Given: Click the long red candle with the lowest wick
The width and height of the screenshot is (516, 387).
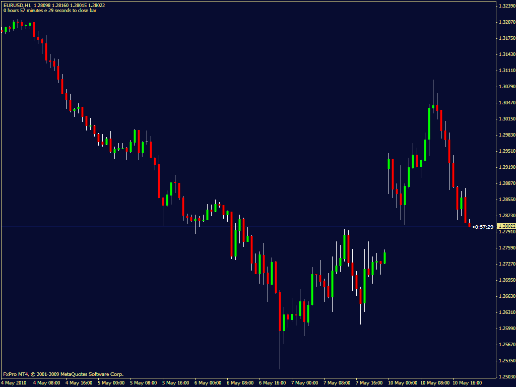Looking at the screenshot, I should coord(280,312).
